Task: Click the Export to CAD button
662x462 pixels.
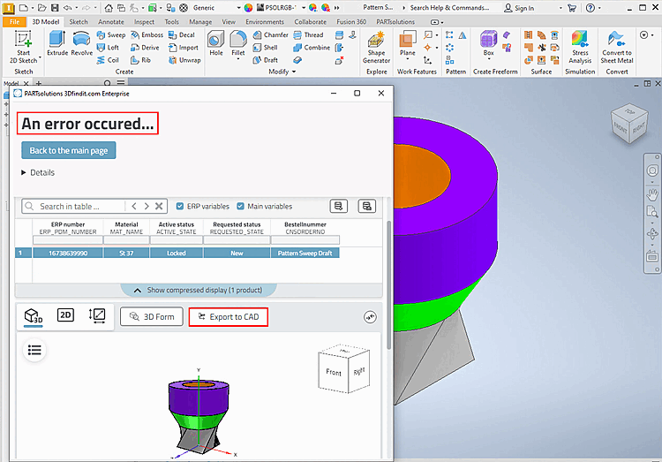Action: pyautogui.click(x=228, y=316)
